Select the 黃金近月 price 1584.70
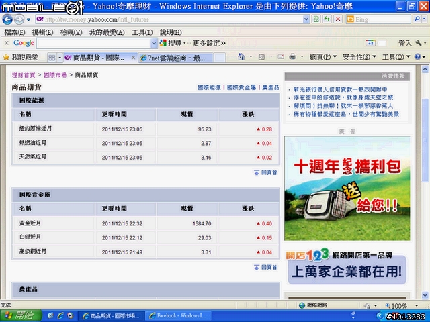Viewport: 430px width, 322px height. pos(202,223)
